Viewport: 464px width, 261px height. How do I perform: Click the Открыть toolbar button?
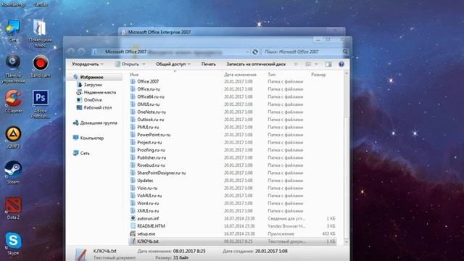point(128,65)
